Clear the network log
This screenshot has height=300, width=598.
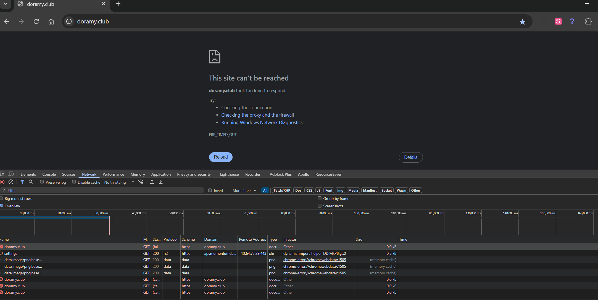pyautogui.click(x=11, y=182)
